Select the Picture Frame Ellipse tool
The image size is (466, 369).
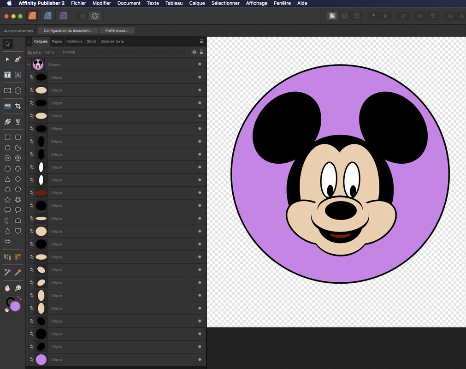[x=18, y=90]
